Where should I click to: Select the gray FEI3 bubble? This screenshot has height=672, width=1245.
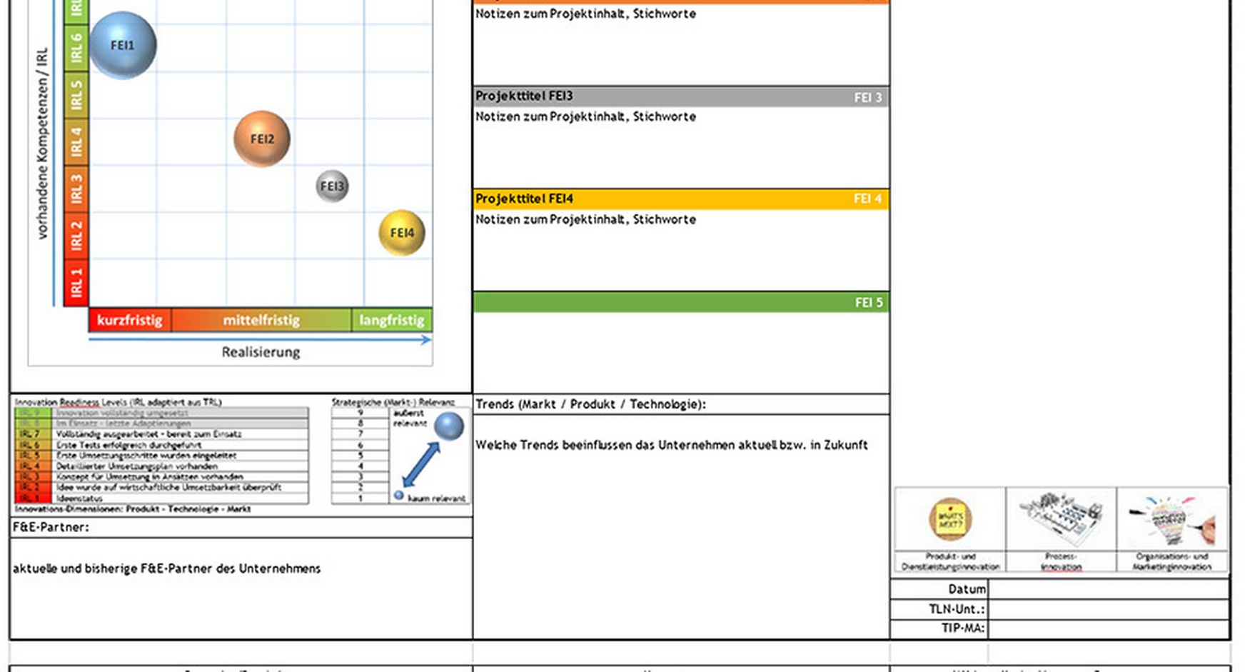tap(332, 186)
